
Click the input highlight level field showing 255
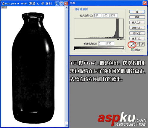pos(114,15)
